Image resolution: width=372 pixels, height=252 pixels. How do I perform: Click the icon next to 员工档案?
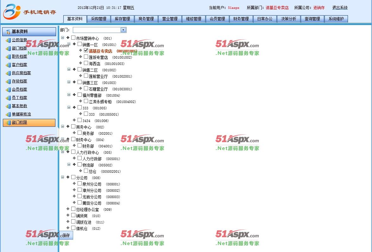(8, 98)
